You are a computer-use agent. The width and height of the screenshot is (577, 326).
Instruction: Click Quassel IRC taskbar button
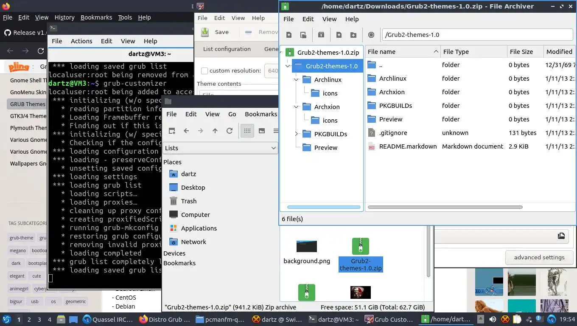(108, 319)
